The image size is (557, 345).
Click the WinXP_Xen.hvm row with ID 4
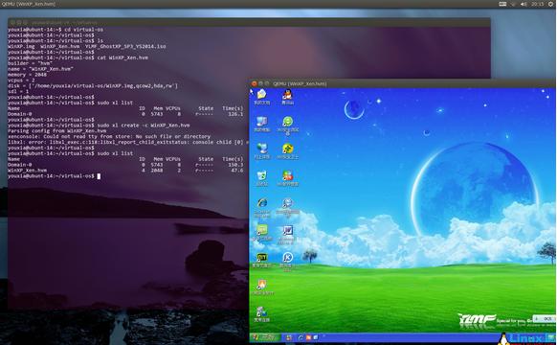click(125, 171)
